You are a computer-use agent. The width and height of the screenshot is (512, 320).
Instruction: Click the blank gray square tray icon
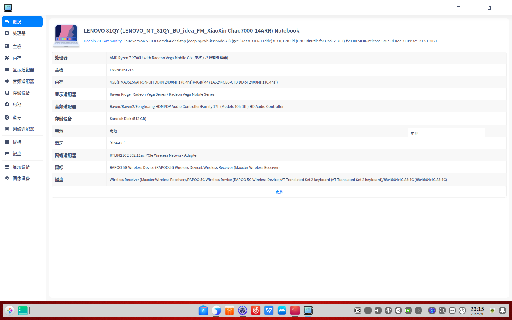368,311
